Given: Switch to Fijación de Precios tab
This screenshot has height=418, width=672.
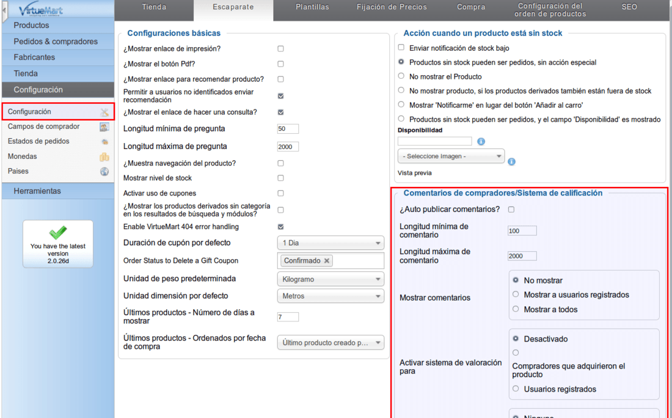Looking at the screenshot, I should point(392,7).
